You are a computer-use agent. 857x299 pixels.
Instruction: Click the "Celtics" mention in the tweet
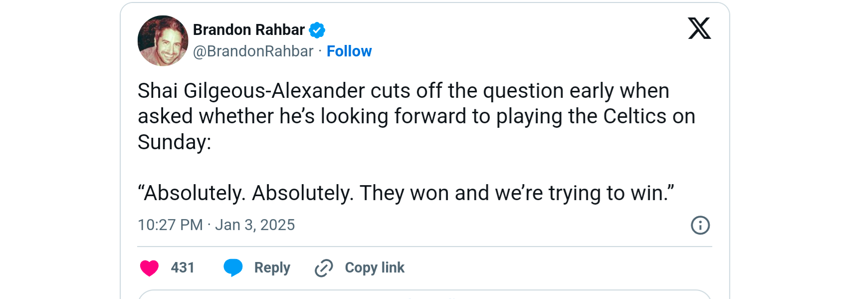(x=635, y=117)
